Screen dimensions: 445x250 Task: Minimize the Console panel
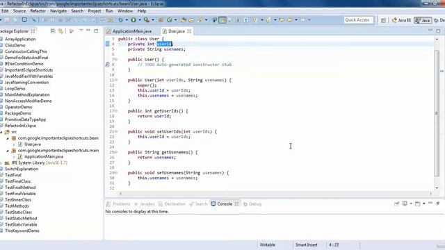tap(430, 203)
